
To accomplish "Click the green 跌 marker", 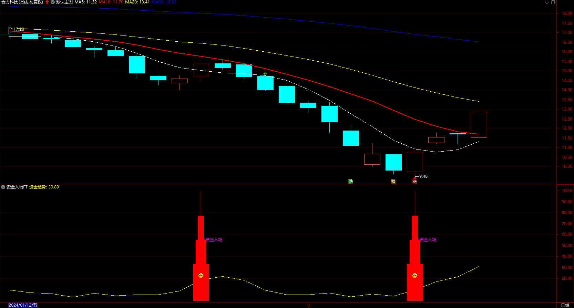I will click(x=351, y=181).
